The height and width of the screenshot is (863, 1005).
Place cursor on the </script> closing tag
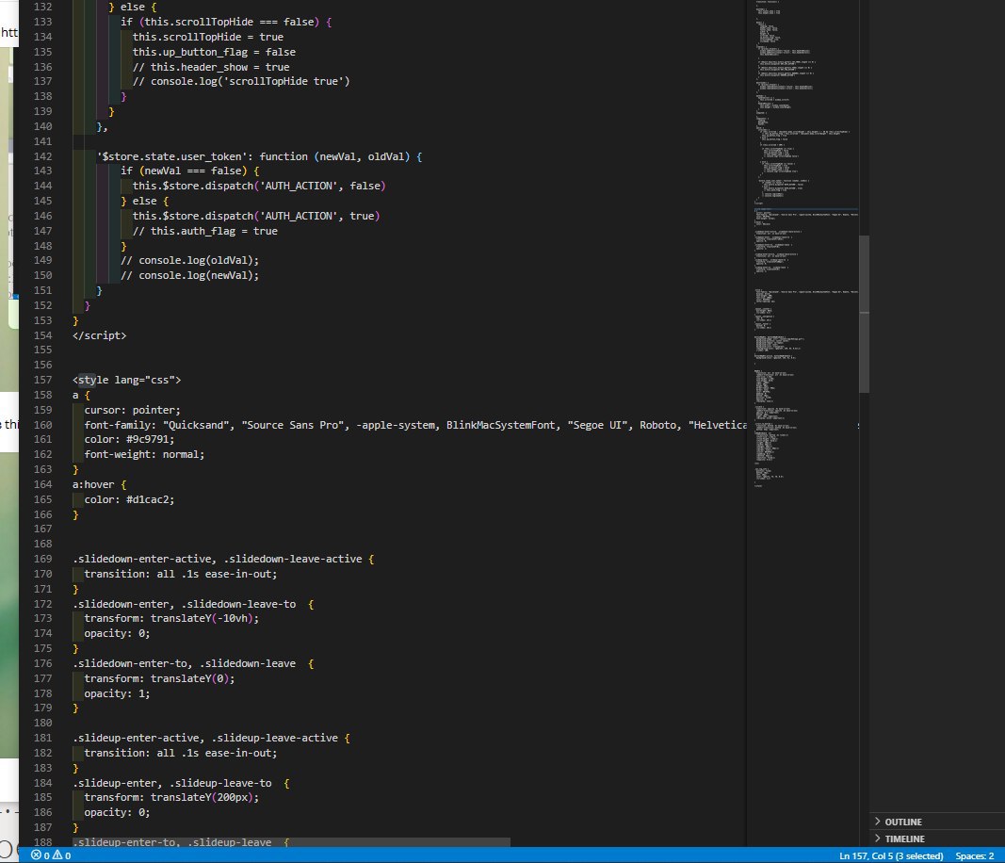tap(99, 335)
